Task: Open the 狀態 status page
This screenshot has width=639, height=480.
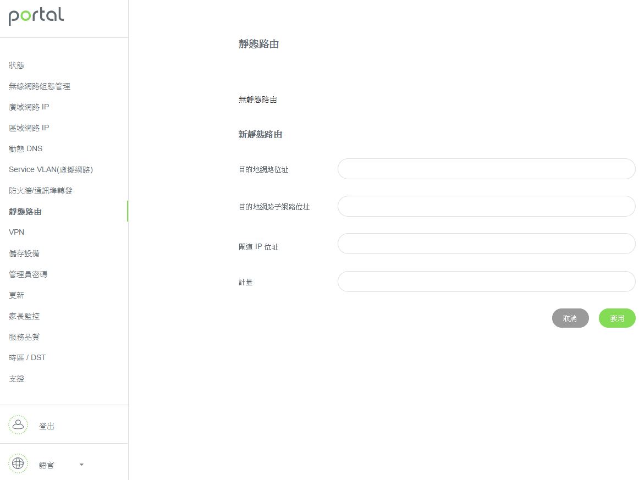Action: coord(16,65)
